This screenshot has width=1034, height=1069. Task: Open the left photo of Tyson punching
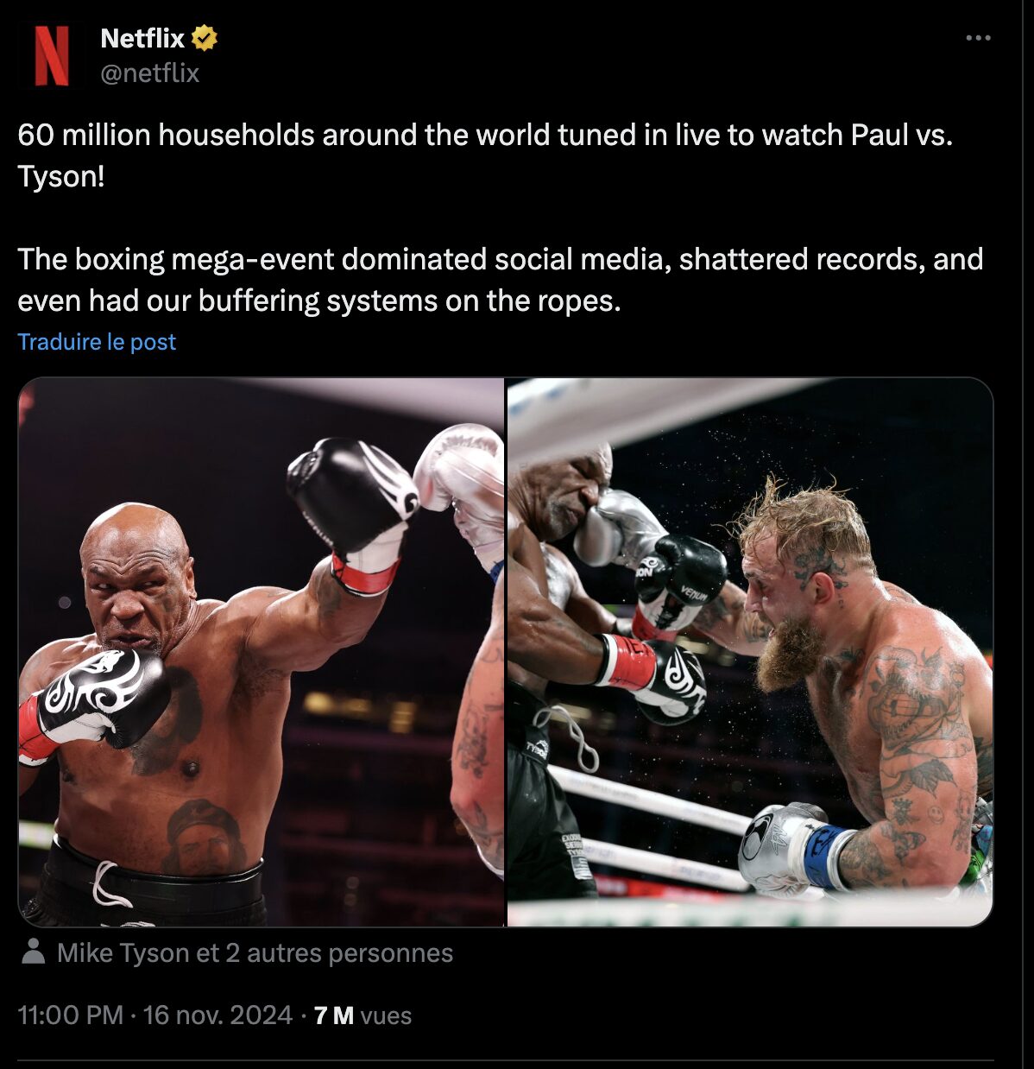click(262, 652)
